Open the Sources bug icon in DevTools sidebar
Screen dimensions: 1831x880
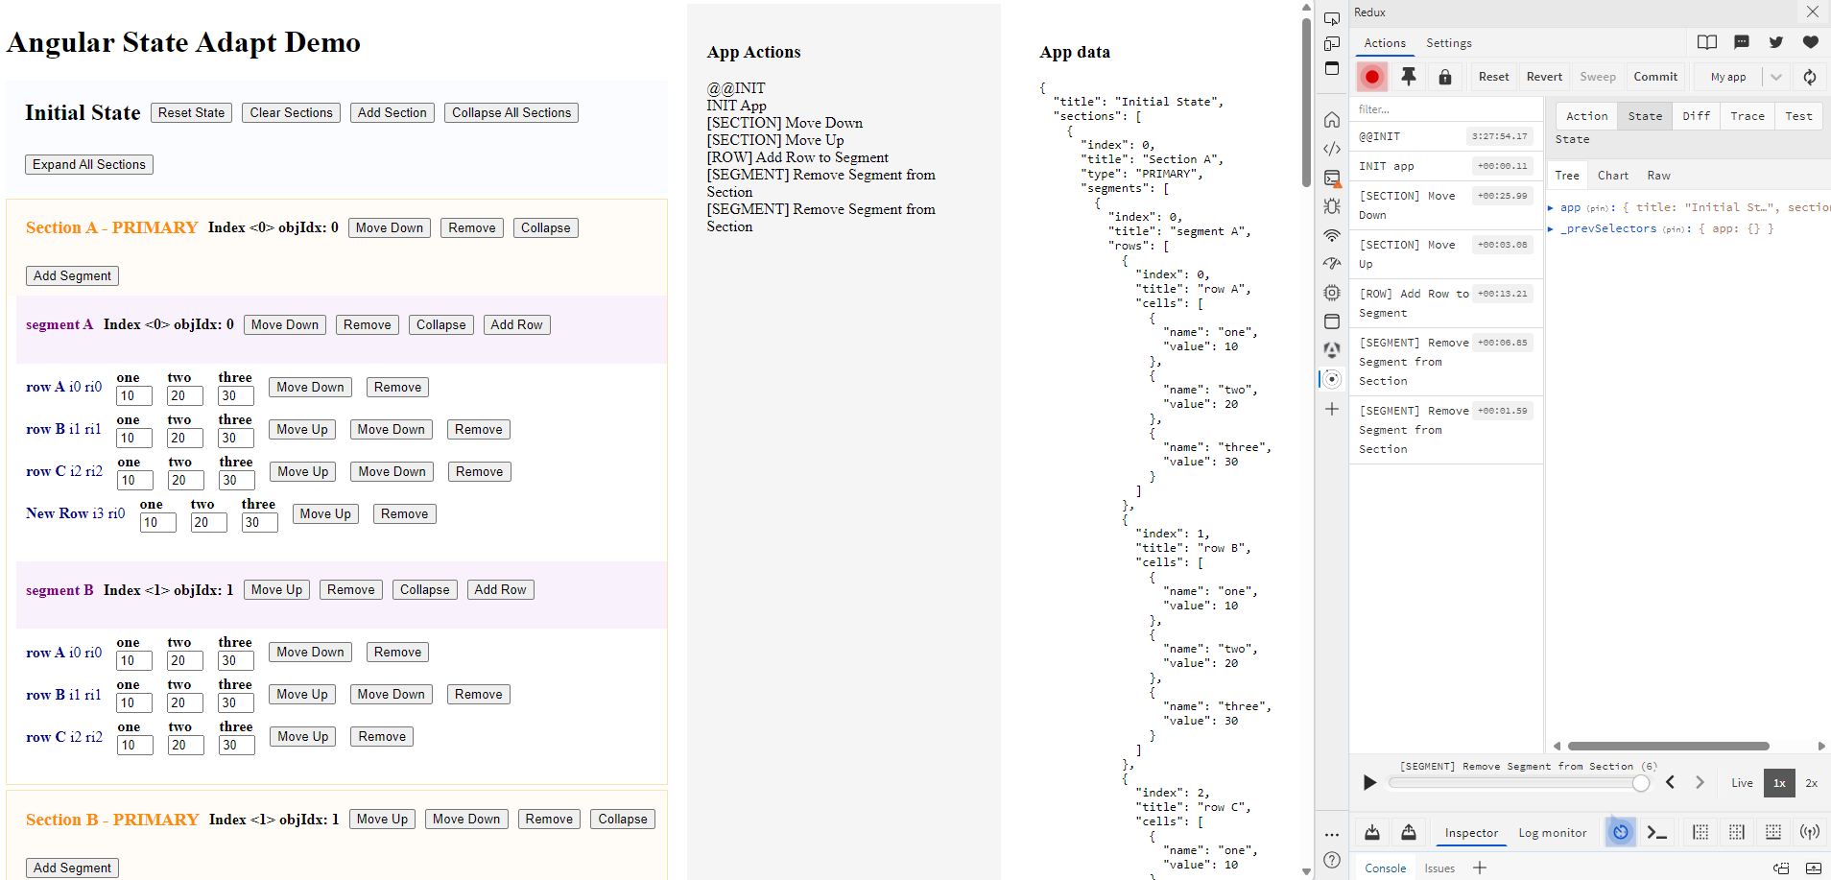coord(1332,206)
